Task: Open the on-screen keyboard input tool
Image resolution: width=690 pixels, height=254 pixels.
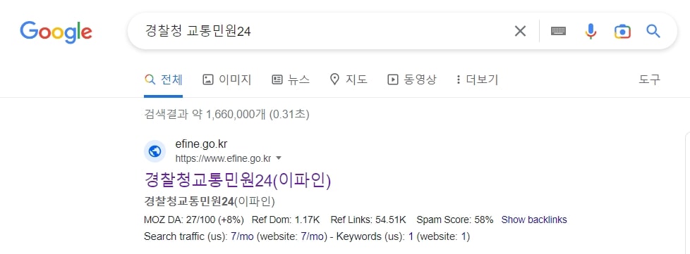Action: (559, 31)
